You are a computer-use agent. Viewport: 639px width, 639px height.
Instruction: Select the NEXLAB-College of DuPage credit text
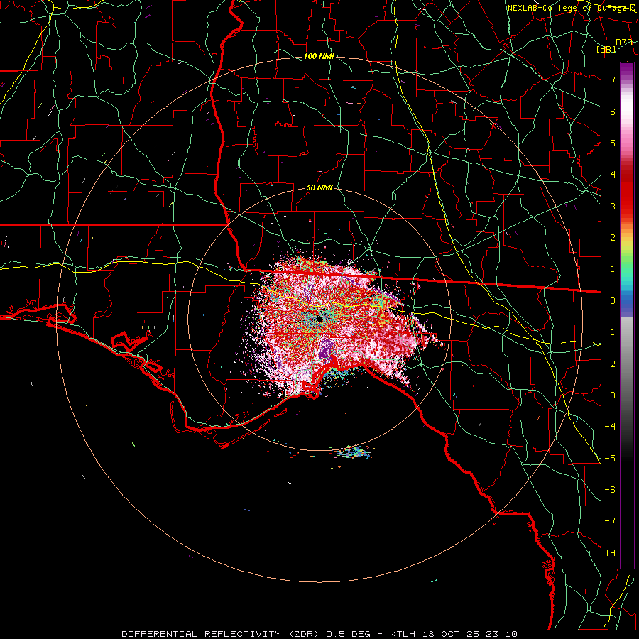click(x=571, y=8)
